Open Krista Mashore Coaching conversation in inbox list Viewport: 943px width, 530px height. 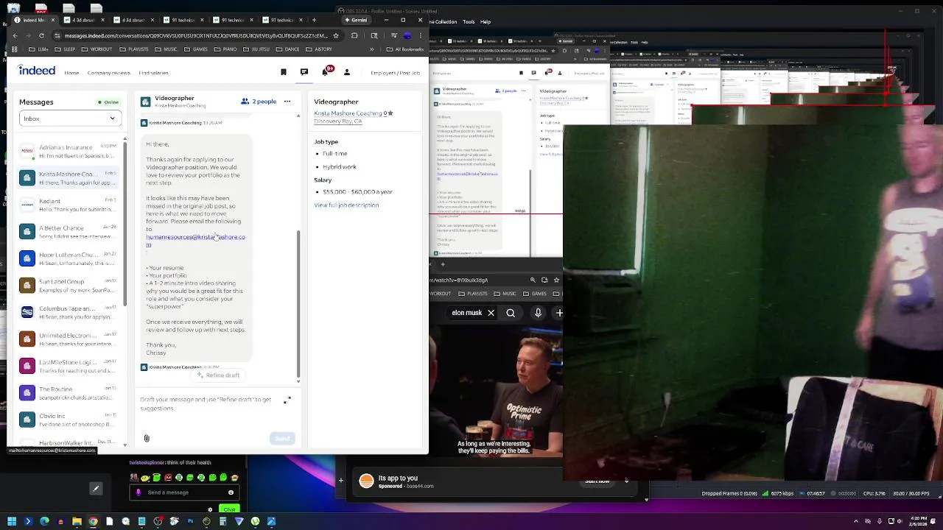69,178
